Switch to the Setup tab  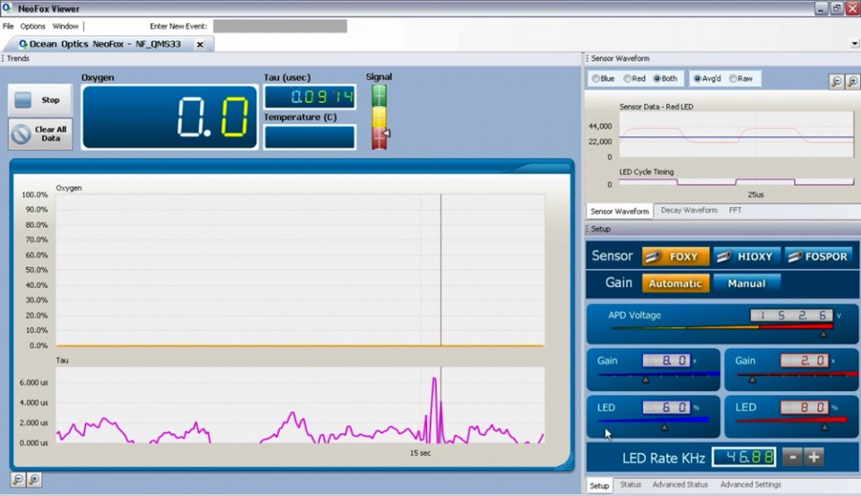click(x=599, y=485)
